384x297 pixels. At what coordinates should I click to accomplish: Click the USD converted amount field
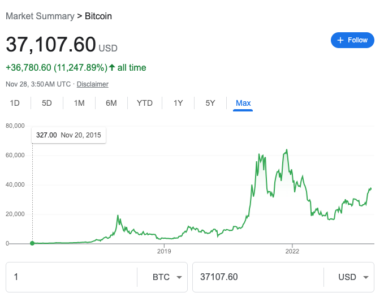pos(257,277)
